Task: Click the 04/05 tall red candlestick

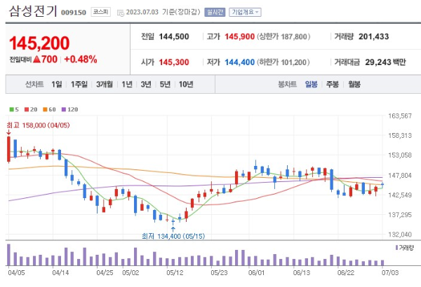Action: pos(8,149)
